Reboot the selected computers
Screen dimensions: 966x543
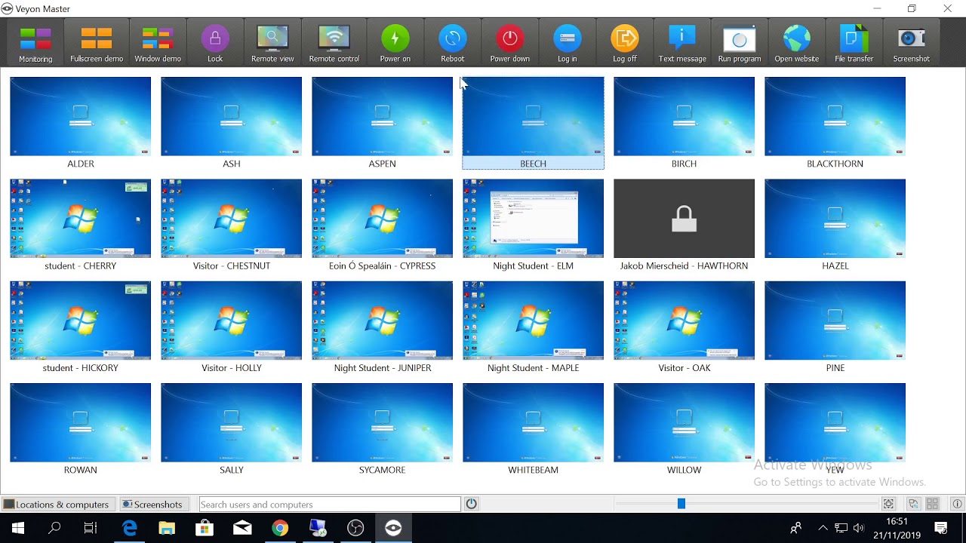[x=453, y=44]
